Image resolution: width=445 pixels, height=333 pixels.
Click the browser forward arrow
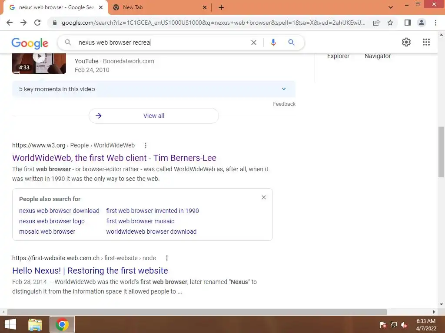23,23
